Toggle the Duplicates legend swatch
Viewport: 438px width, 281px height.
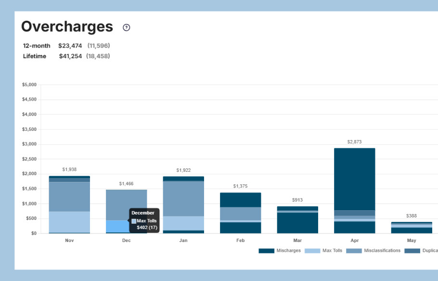tap(412, 251)
